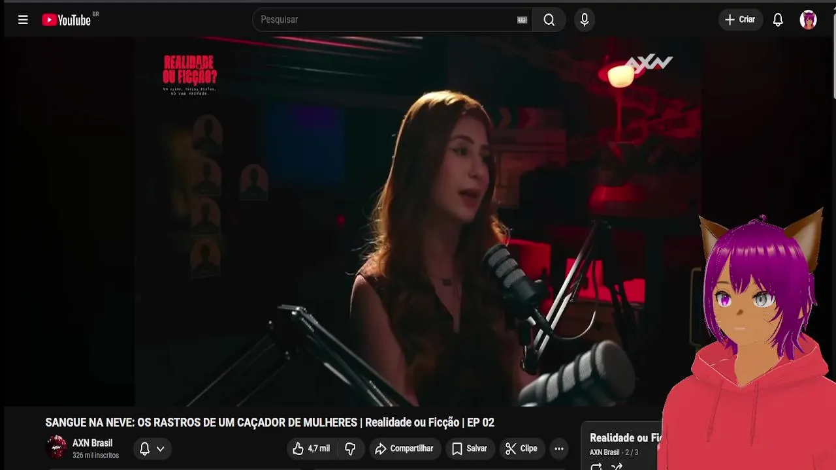
Task: Click the video title text
Action: (270, 422)
